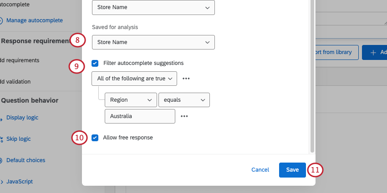The width and height of the screenshot is (387, 193).
Task: Disable the Allow free response checkbox
Action: (95, 138)
